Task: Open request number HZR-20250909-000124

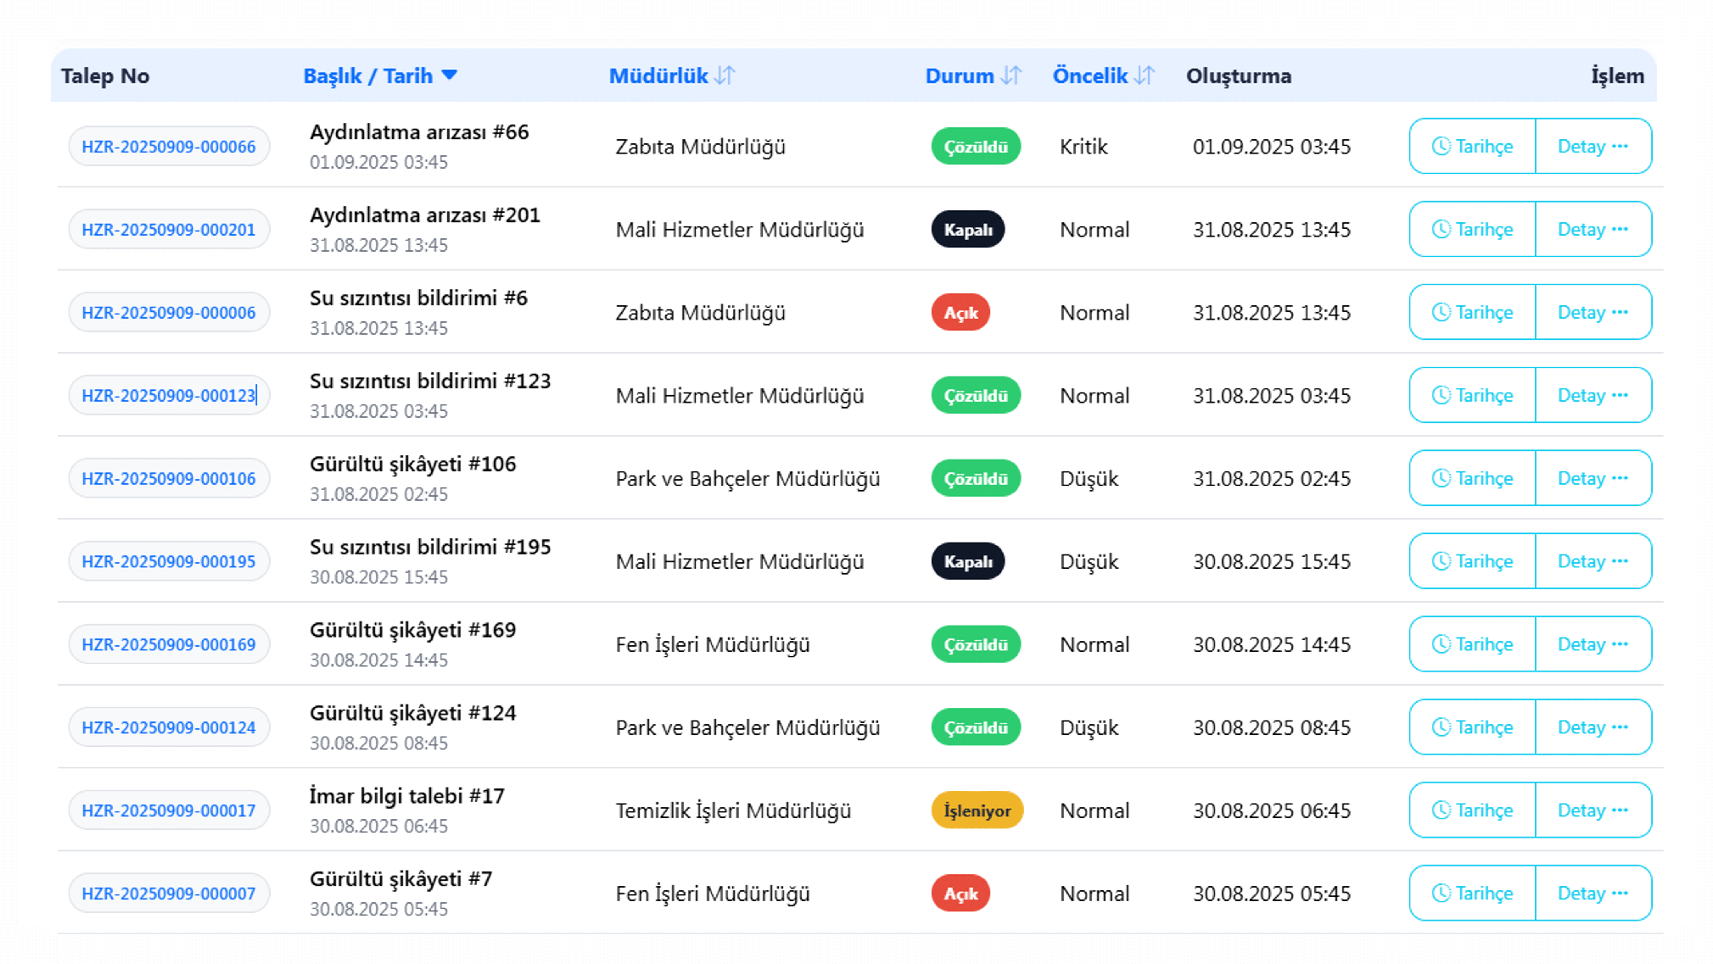Action: coord(168,727)
